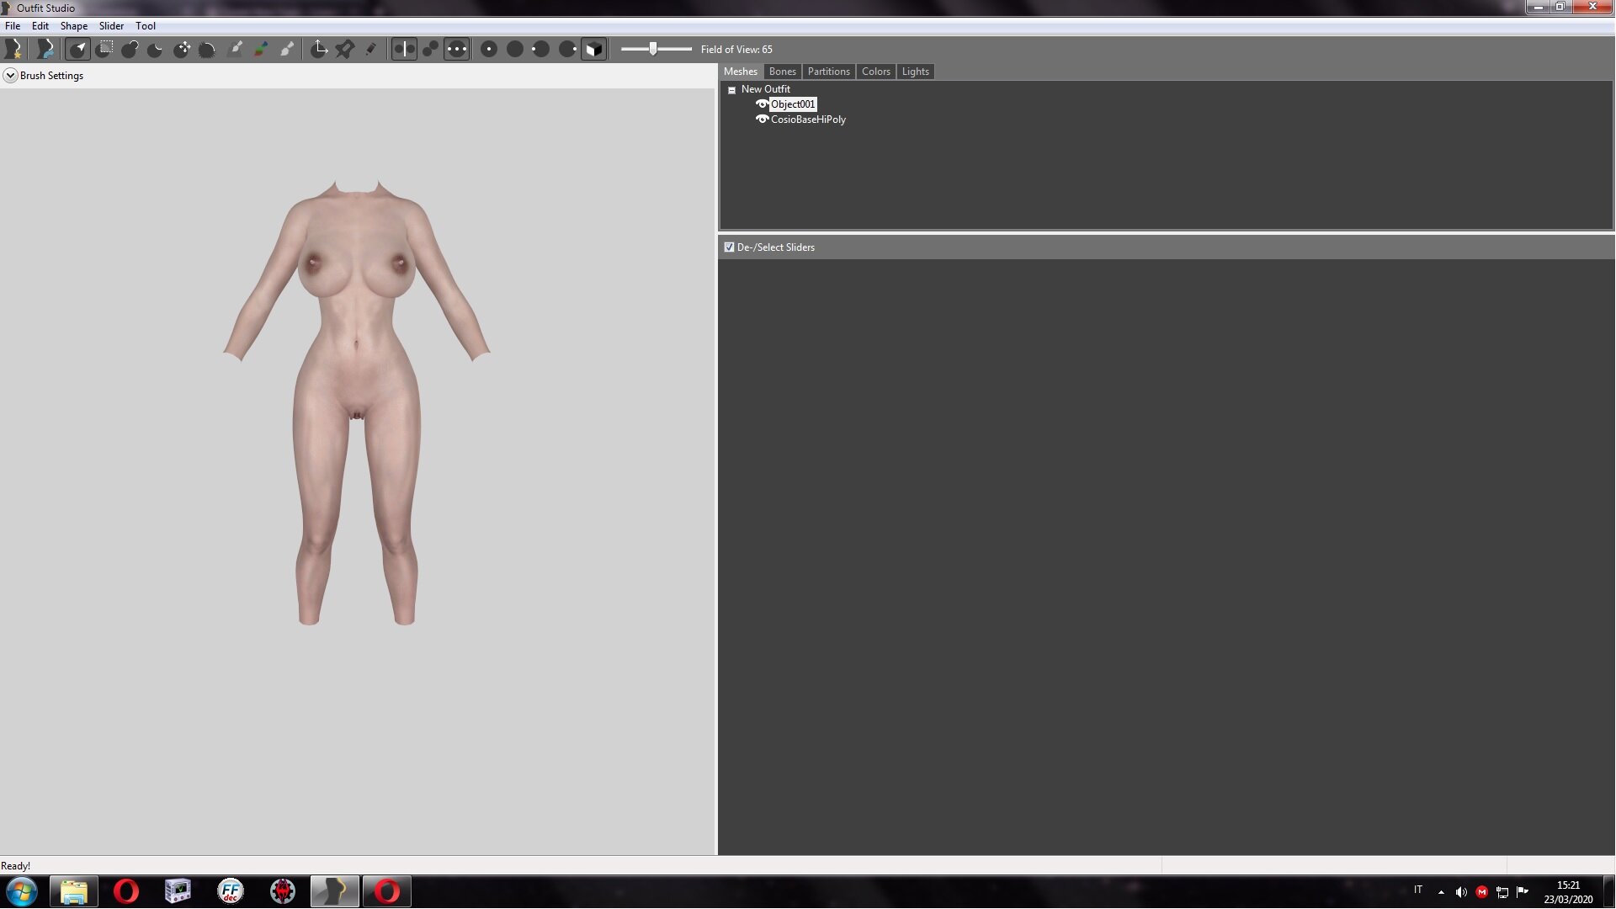
Task: Select the Deflate brush tool
Action: [155, 49]
